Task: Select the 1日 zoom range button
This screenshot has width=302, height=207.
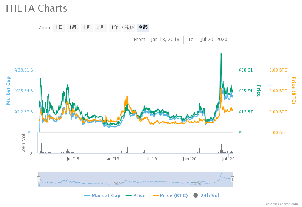Action: tap(59, 27)
